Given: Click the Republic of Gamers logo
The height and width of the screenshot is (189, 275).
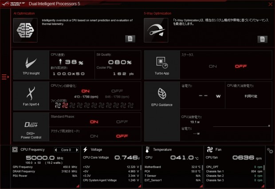Looking at the screenshot, I should tap(13, 4).
